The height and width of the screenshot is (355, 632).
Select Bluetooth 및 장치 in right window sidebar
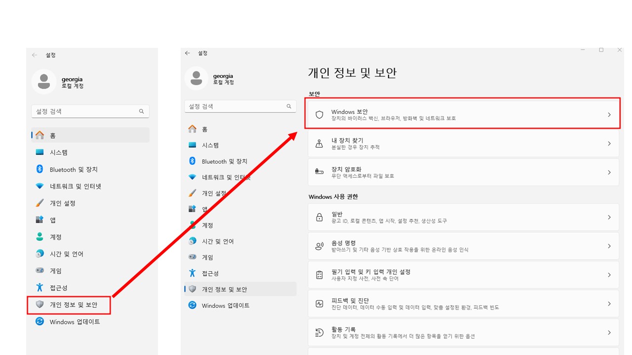(x=240, y=161)
